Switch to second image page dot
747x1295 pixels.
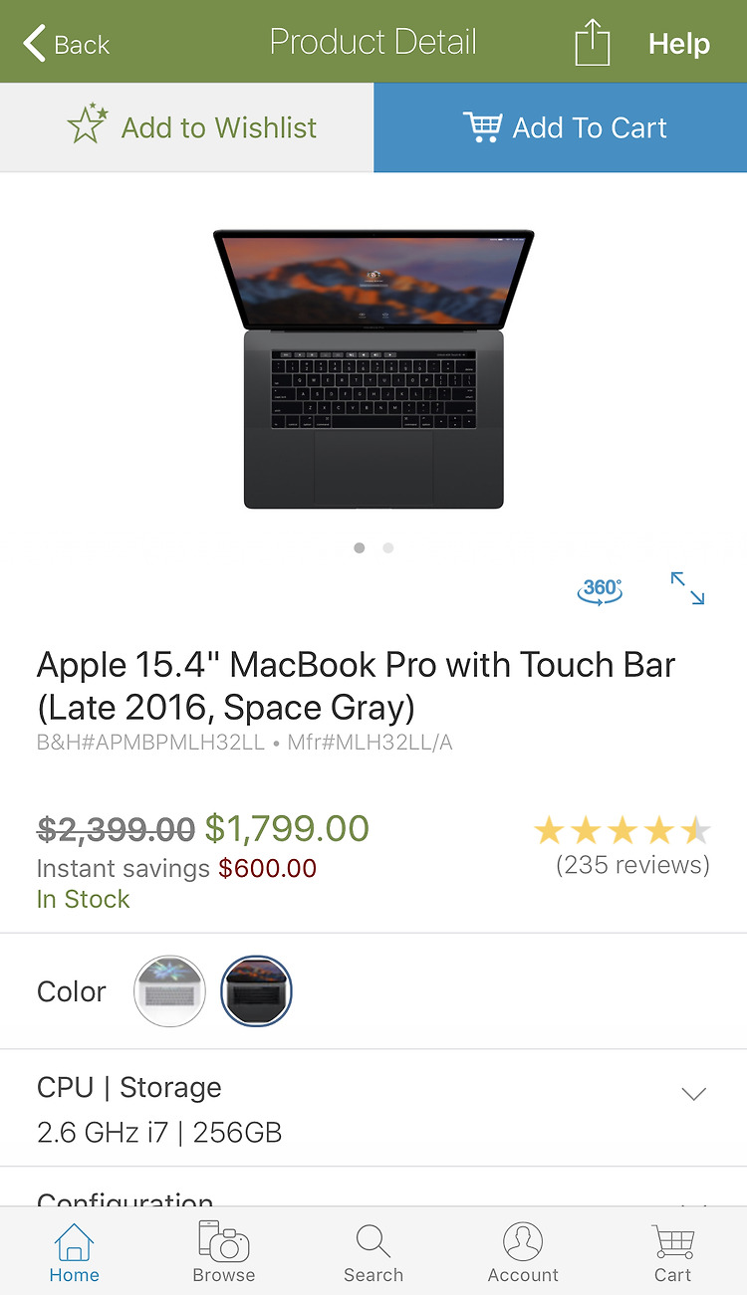point(387,547)
